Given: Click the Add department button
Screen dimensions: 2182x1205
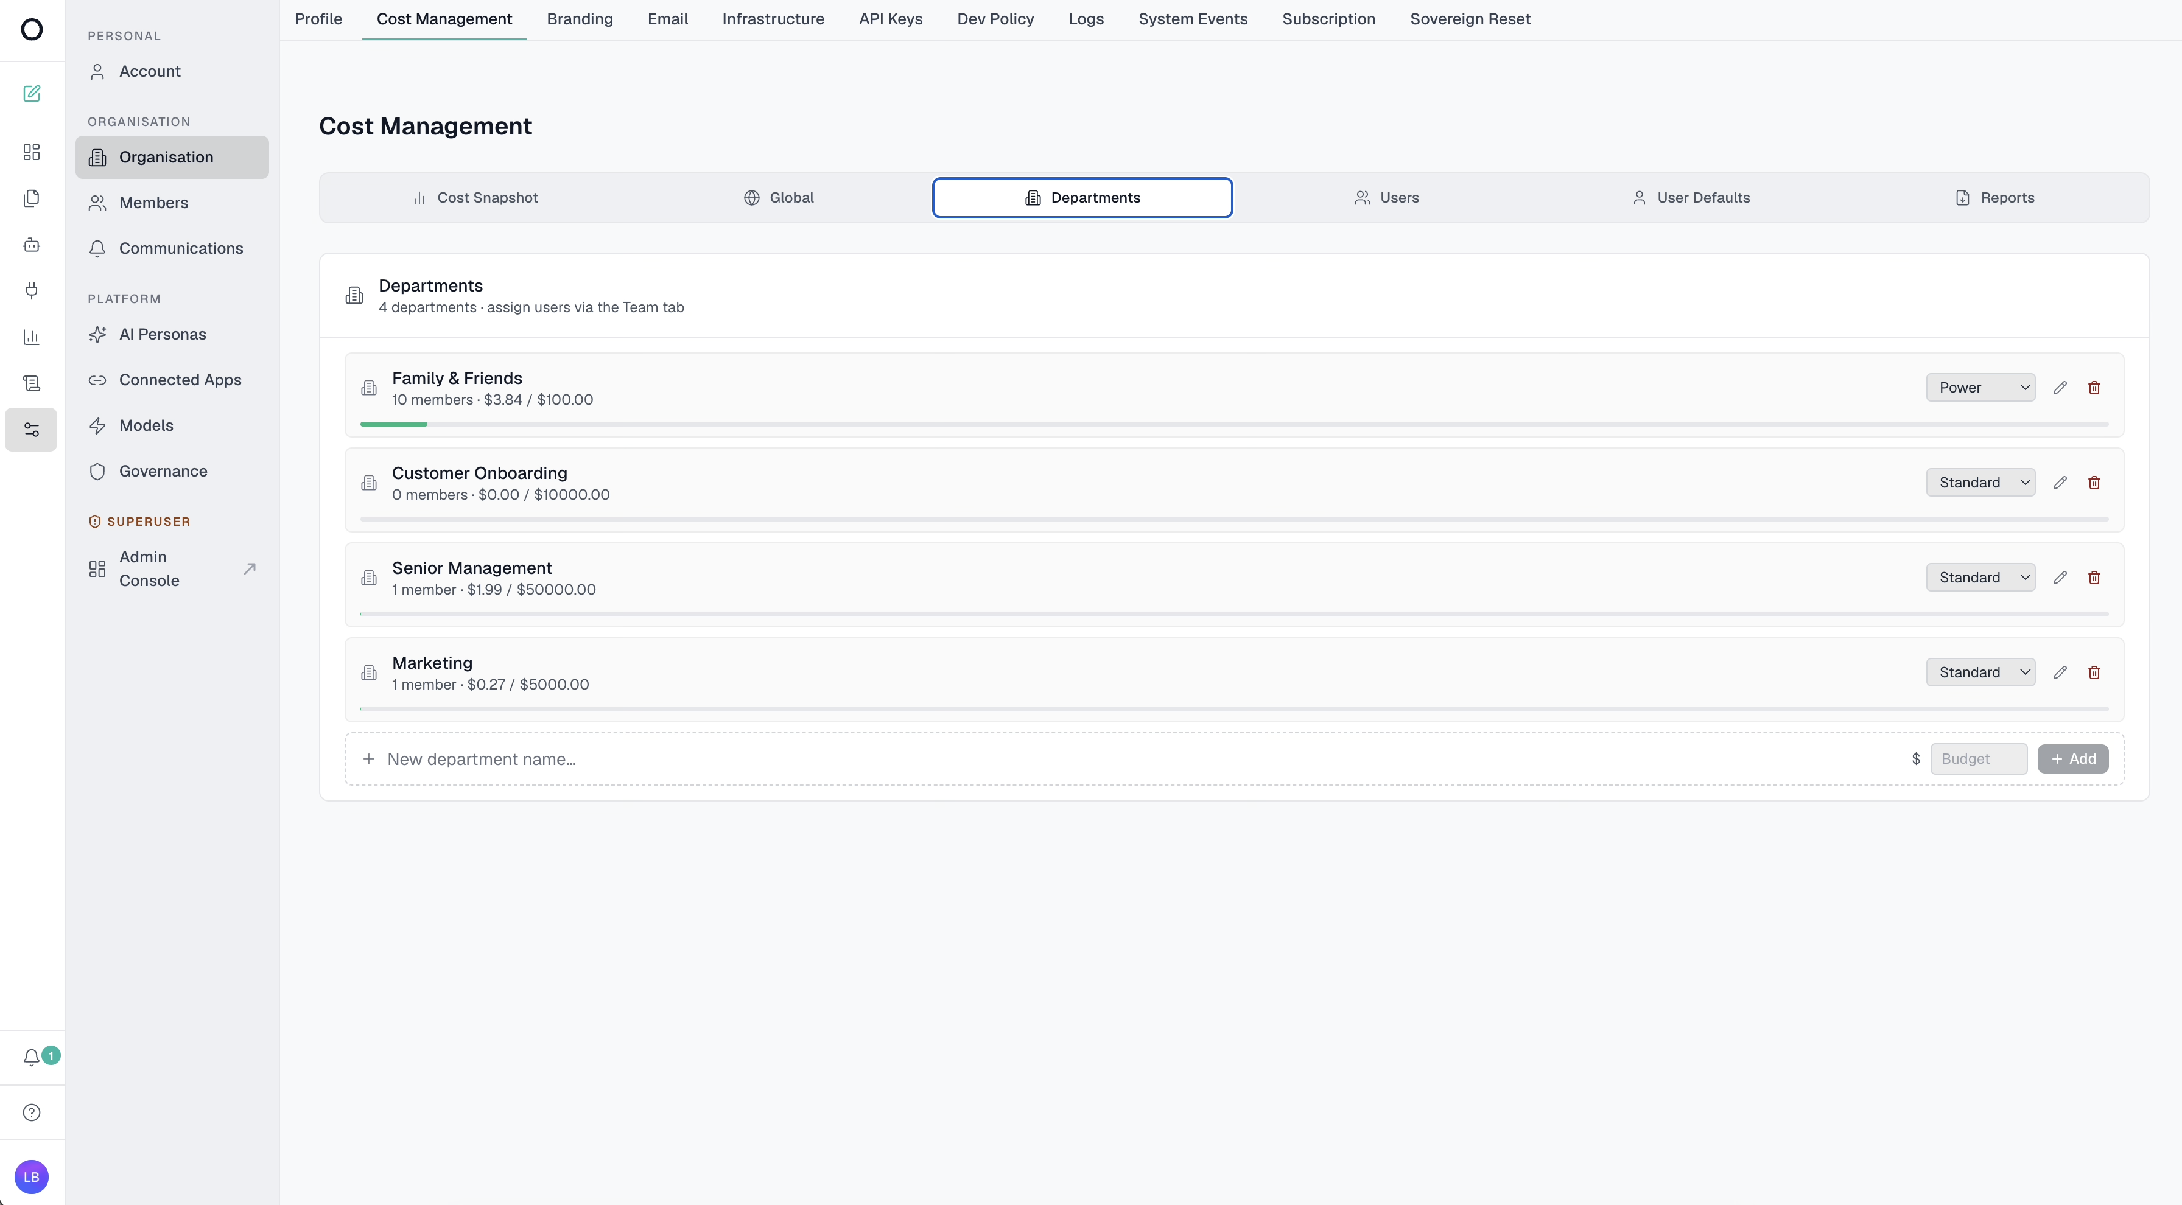Looking at the screenshot, I should 2073,760.
